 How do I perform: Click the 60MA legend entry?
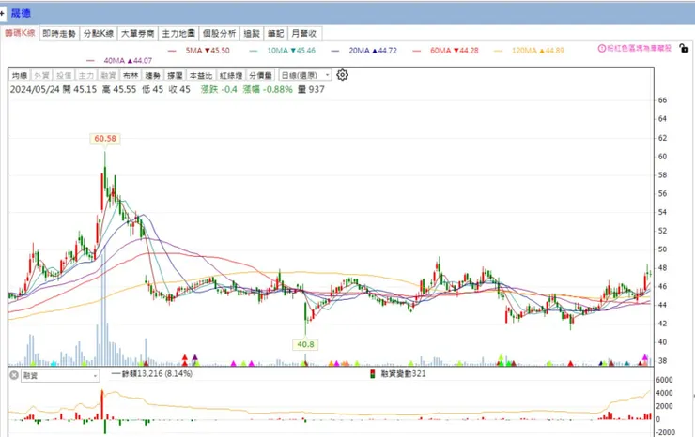(x=445, y=51)
